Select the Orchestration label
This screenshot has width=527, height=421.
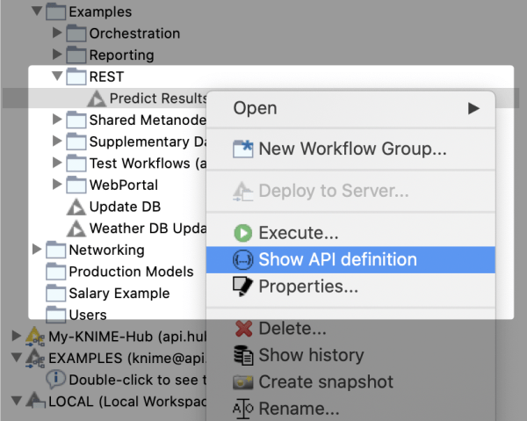[134, 33]
